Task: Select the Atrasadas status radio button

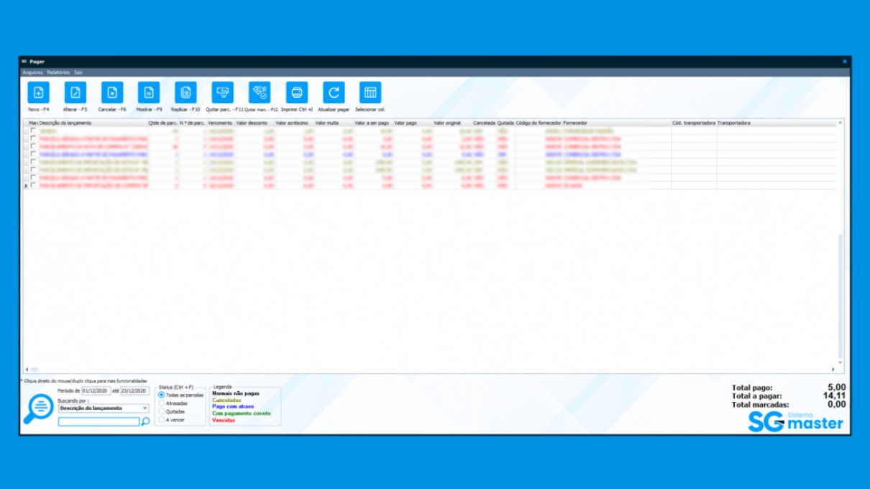Action: point(162,403)
